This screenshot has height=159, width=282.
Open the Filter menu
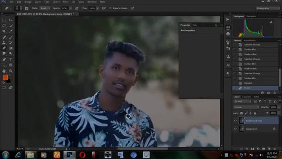[66, 2]
